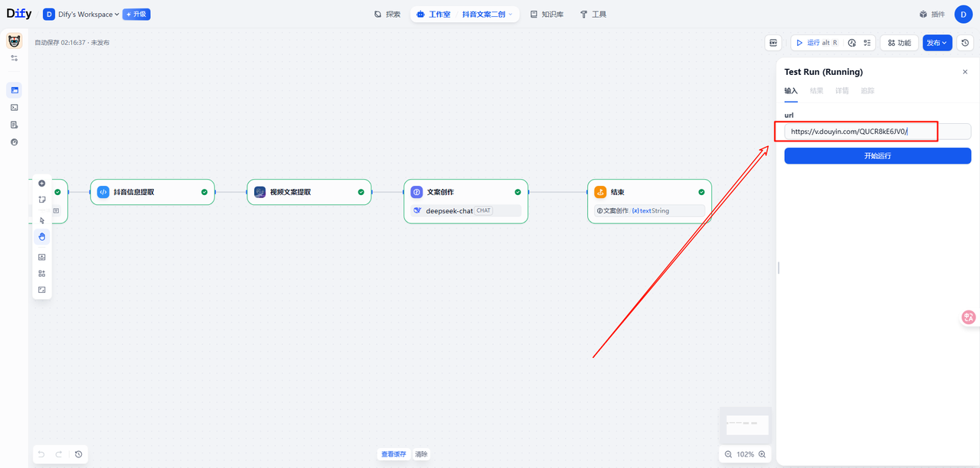Viewport: 980px width, 468px height.
Task: Click the add node plus icon
Action: [42, 184]
